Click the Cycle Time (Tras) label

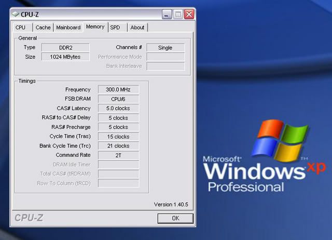click(70, 136)
